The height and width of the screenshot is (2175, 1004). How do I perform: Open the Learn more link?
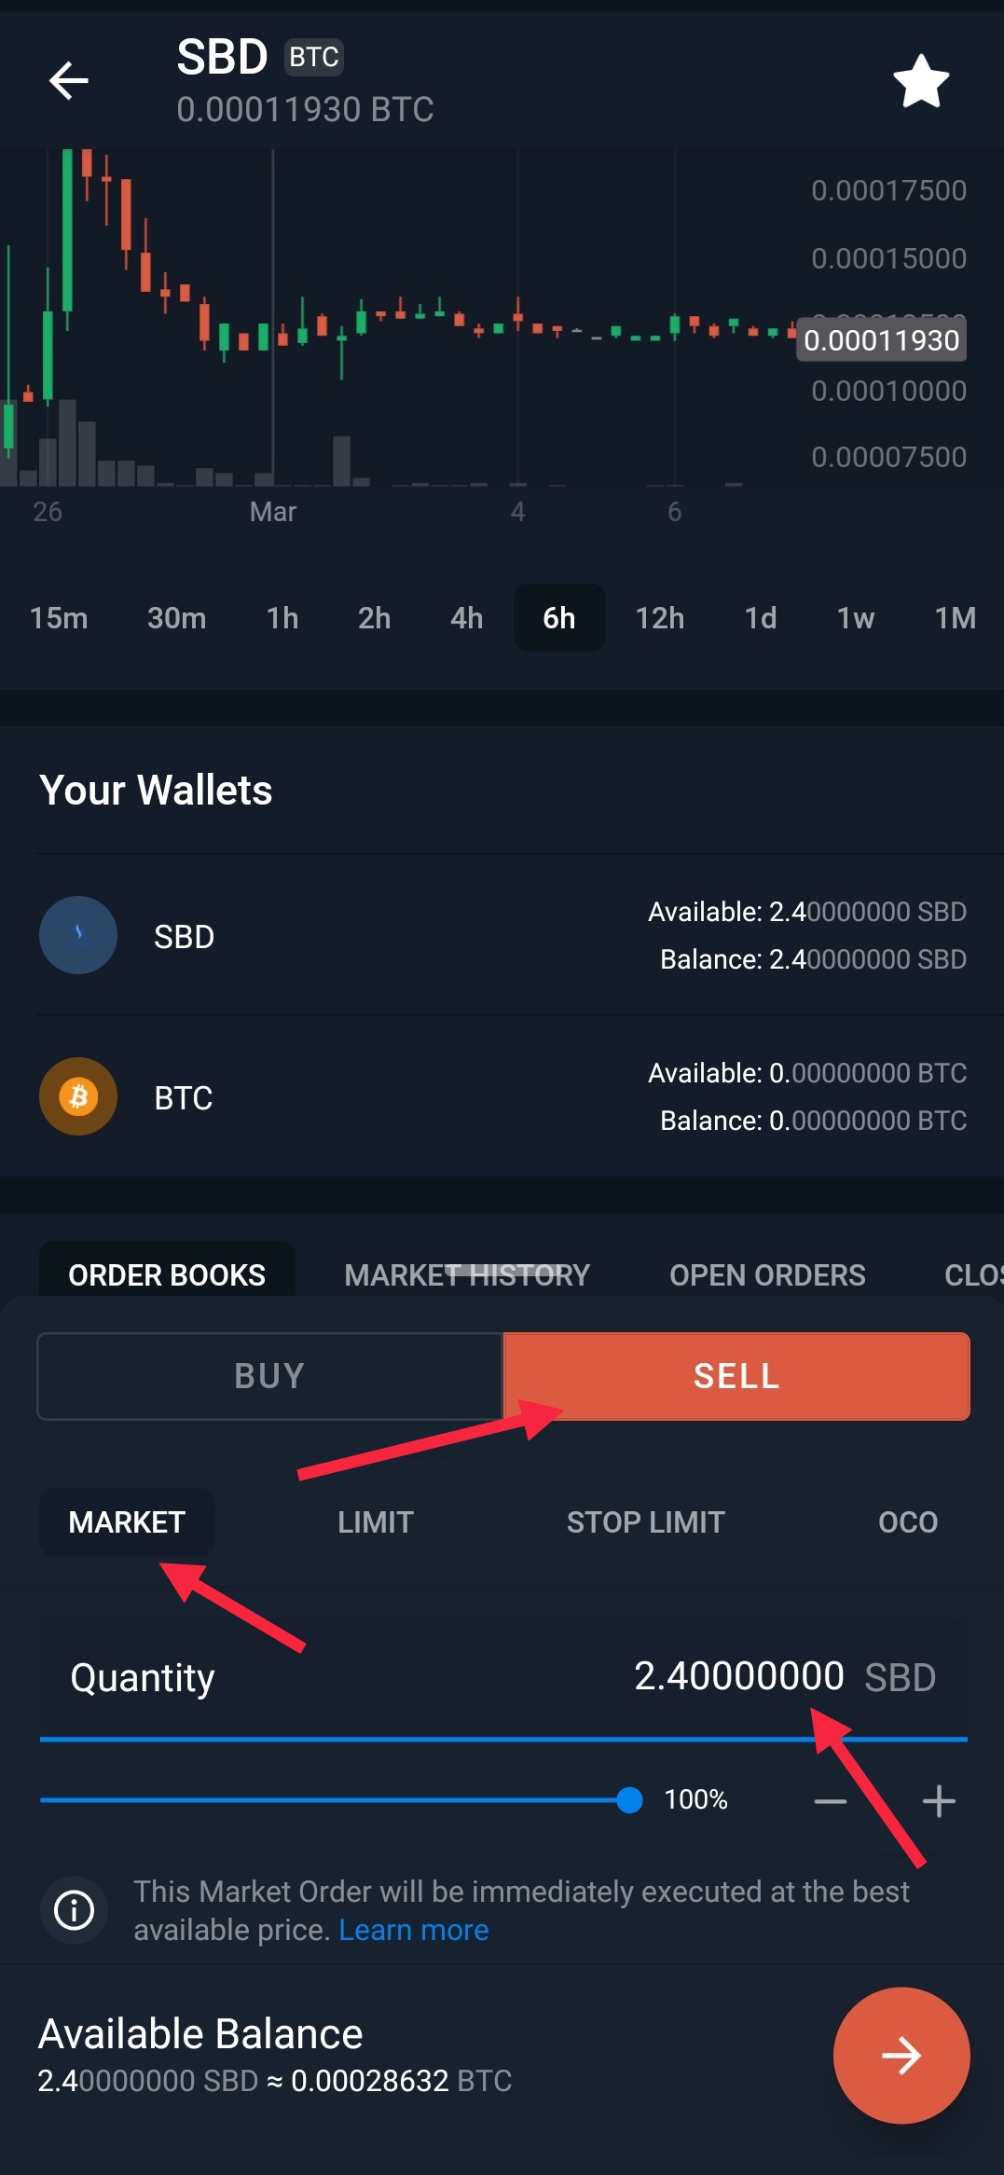tap(413, 1930)
